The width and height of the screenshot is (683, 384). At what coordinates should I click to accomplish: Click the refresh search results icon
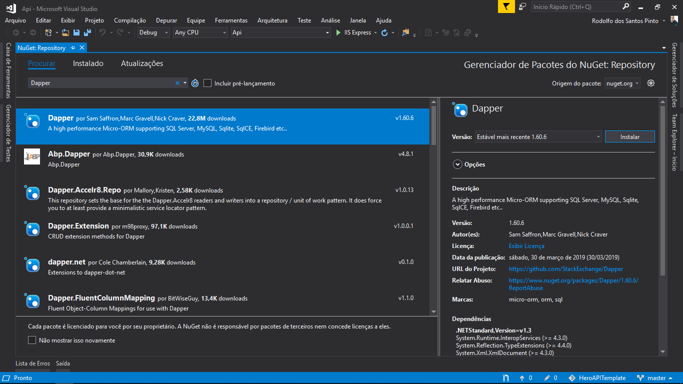point(195,83)
